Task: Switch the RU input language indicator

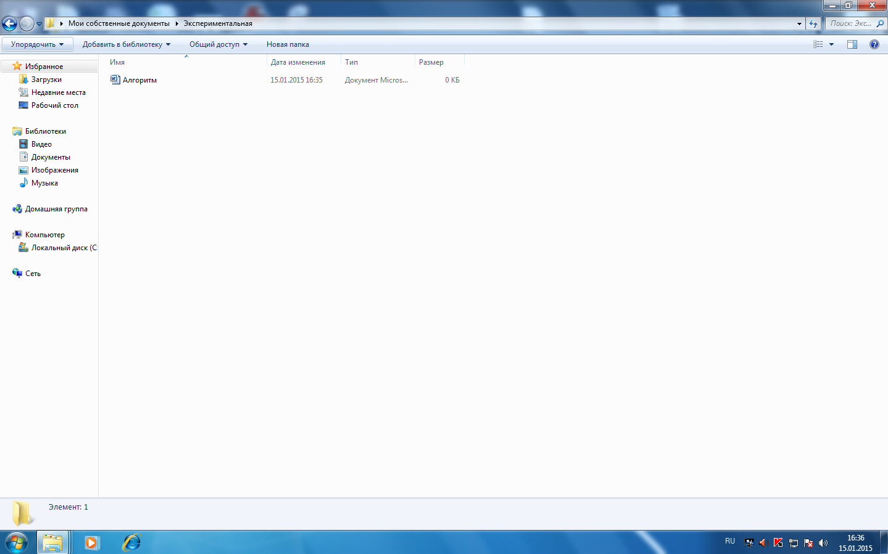Action: click(730, 541)
